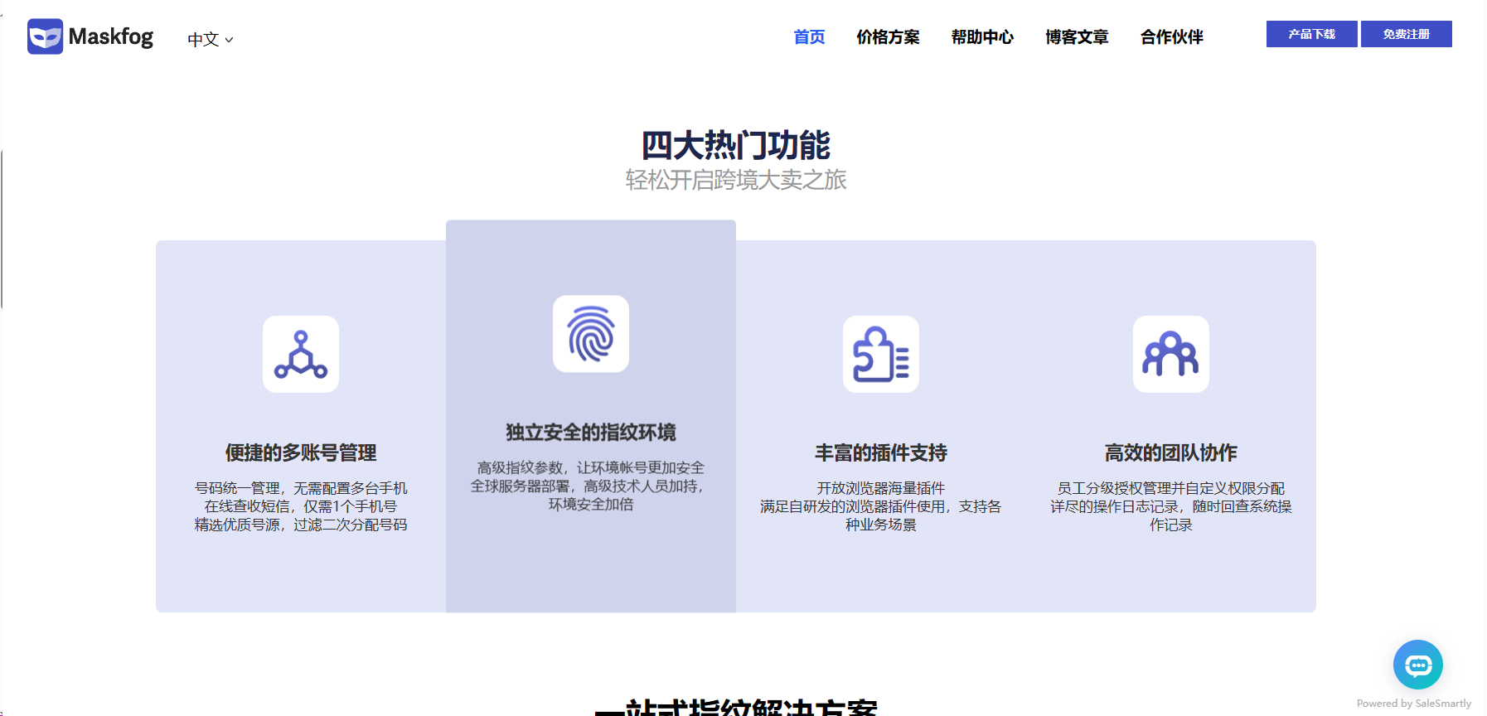Viewport: 1487px width, 716px height.
Task: Open the live chat bubble widget
Action: [1418, 665]
